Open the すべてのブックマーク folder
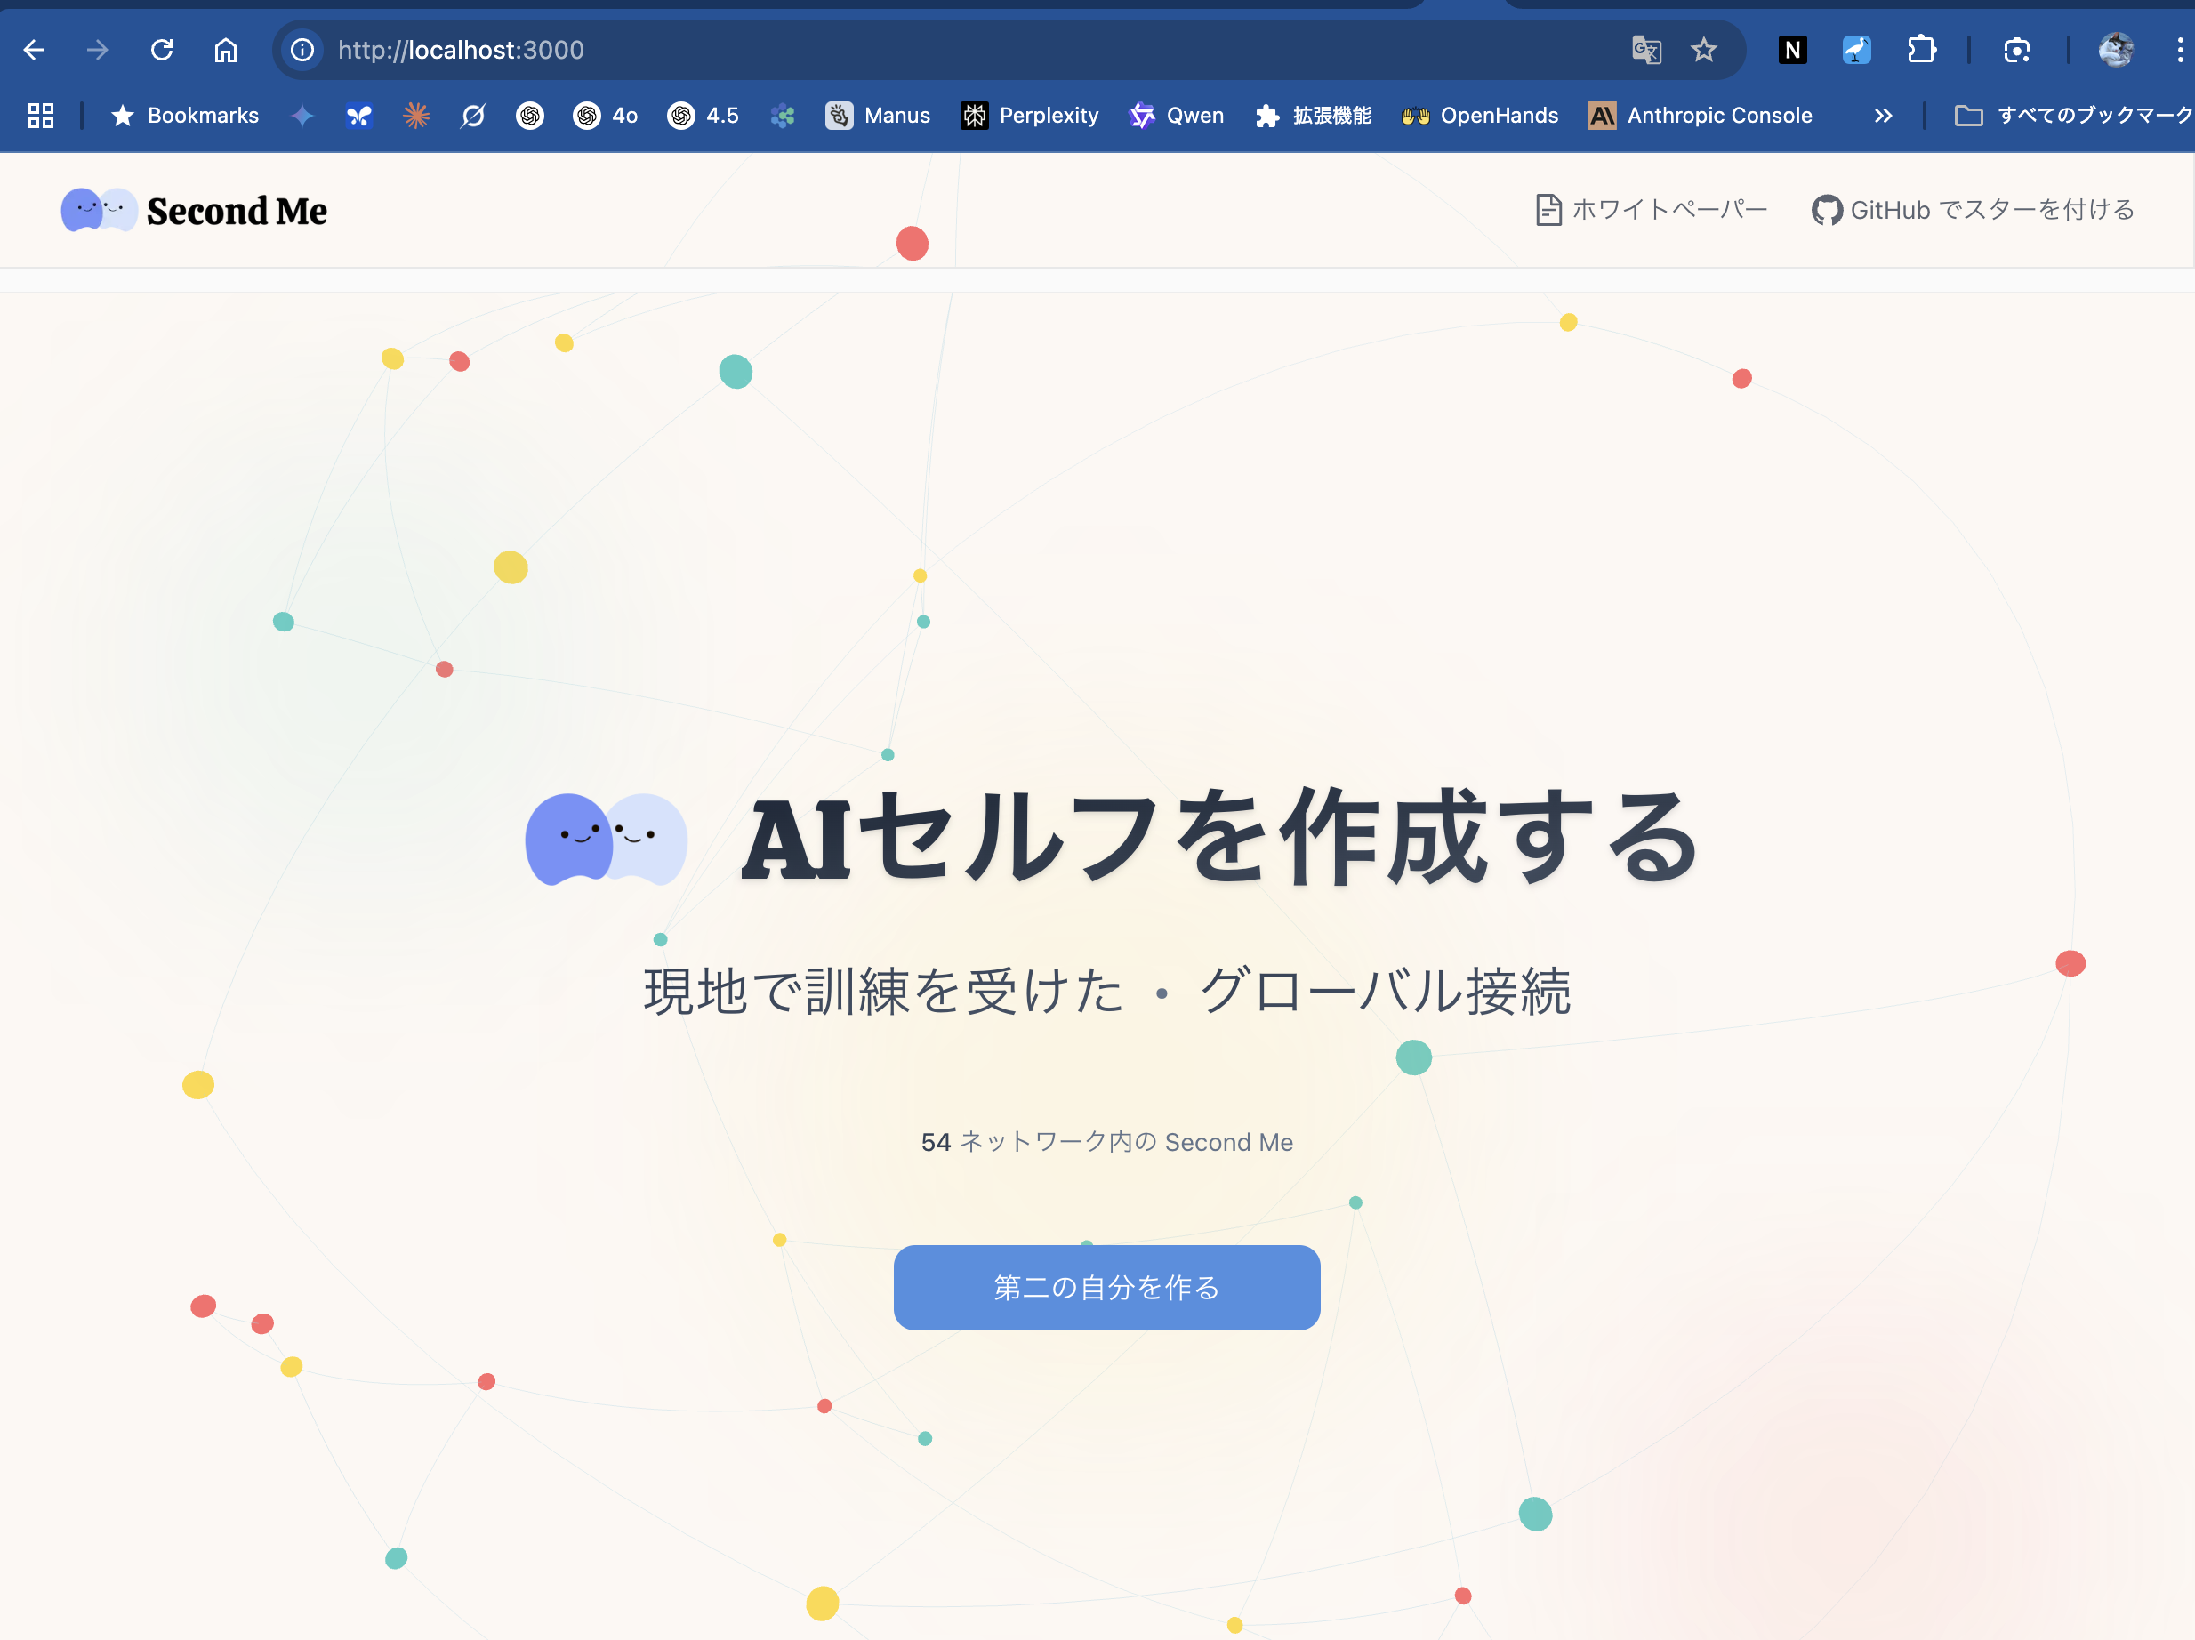 (x=2072, y=115)
